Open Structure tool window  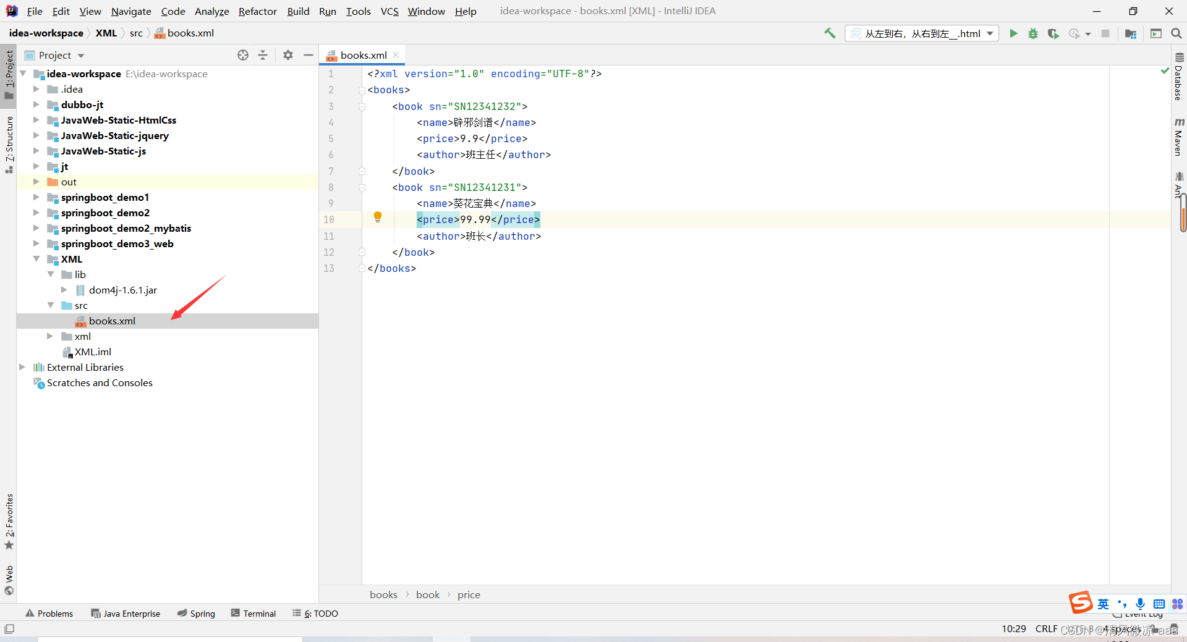pyautogui.click(x=9, y=144)
